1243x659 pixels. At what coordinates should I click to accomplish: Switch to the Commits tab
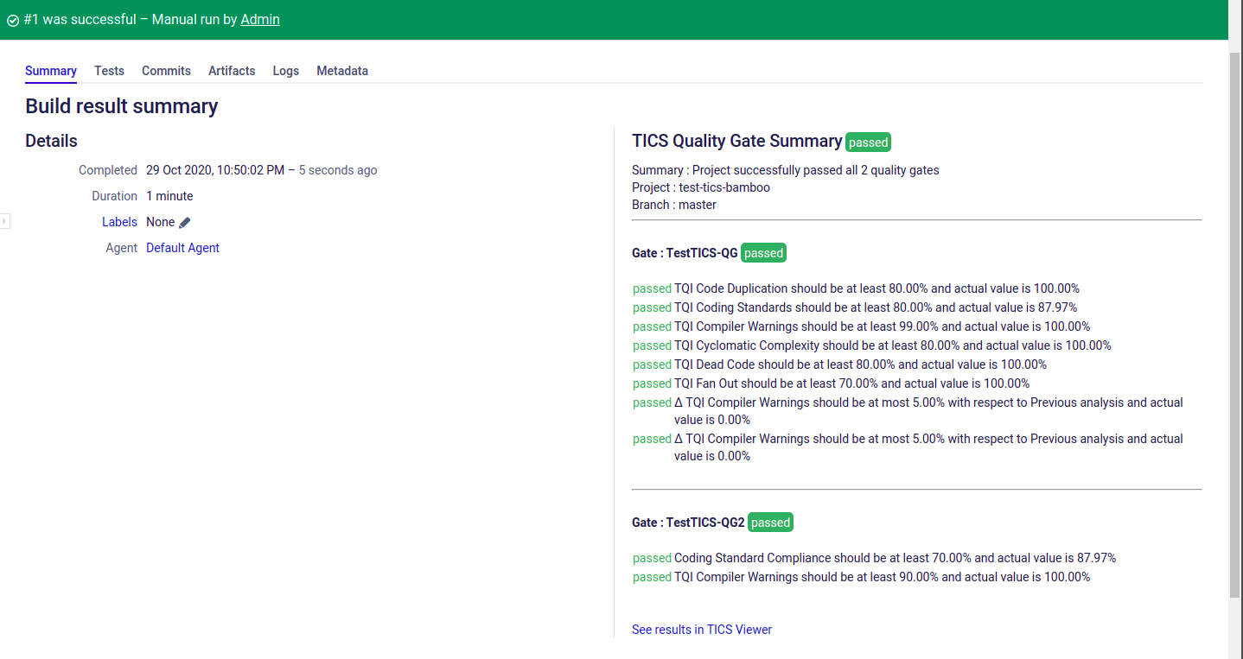tap(166, 71)
